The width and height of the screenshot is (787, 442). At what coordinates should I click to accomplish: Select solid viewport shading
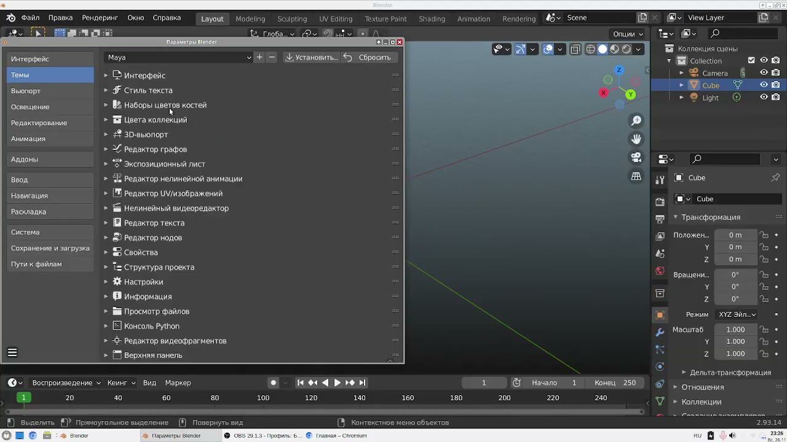coord(603,49)
